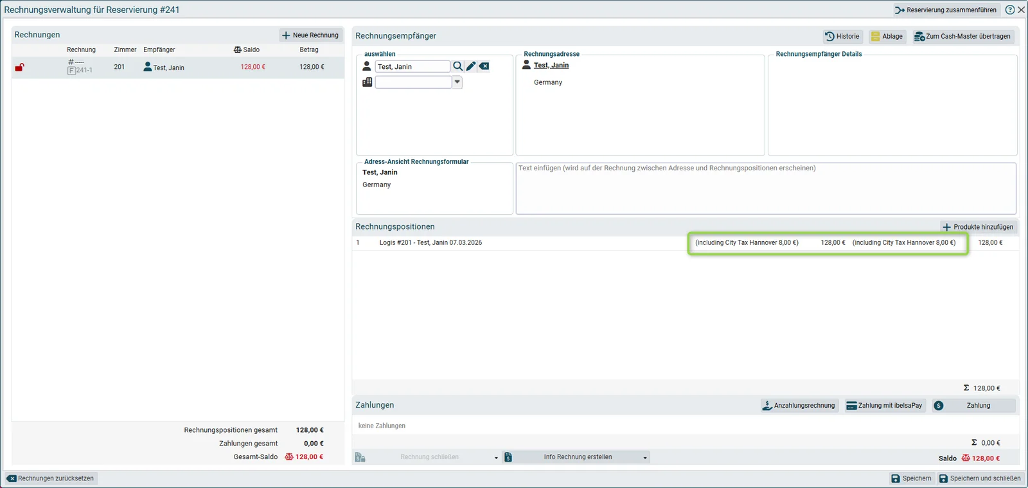This screenshot has width=1028, height=488.
Task: Click the company name input field
Action: pyautogui.click(x=413, y=82)
